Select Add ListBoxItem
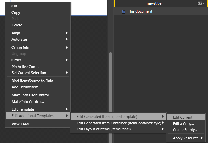208x143 pixels. point(38,87)
